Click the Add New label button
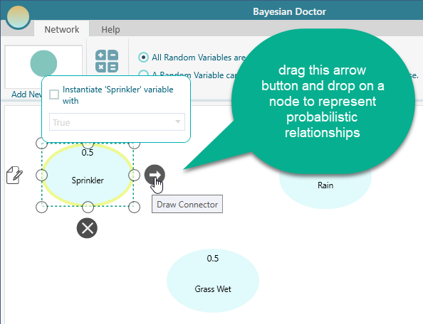This screenshot has height=324, width=423. point(27,94)
